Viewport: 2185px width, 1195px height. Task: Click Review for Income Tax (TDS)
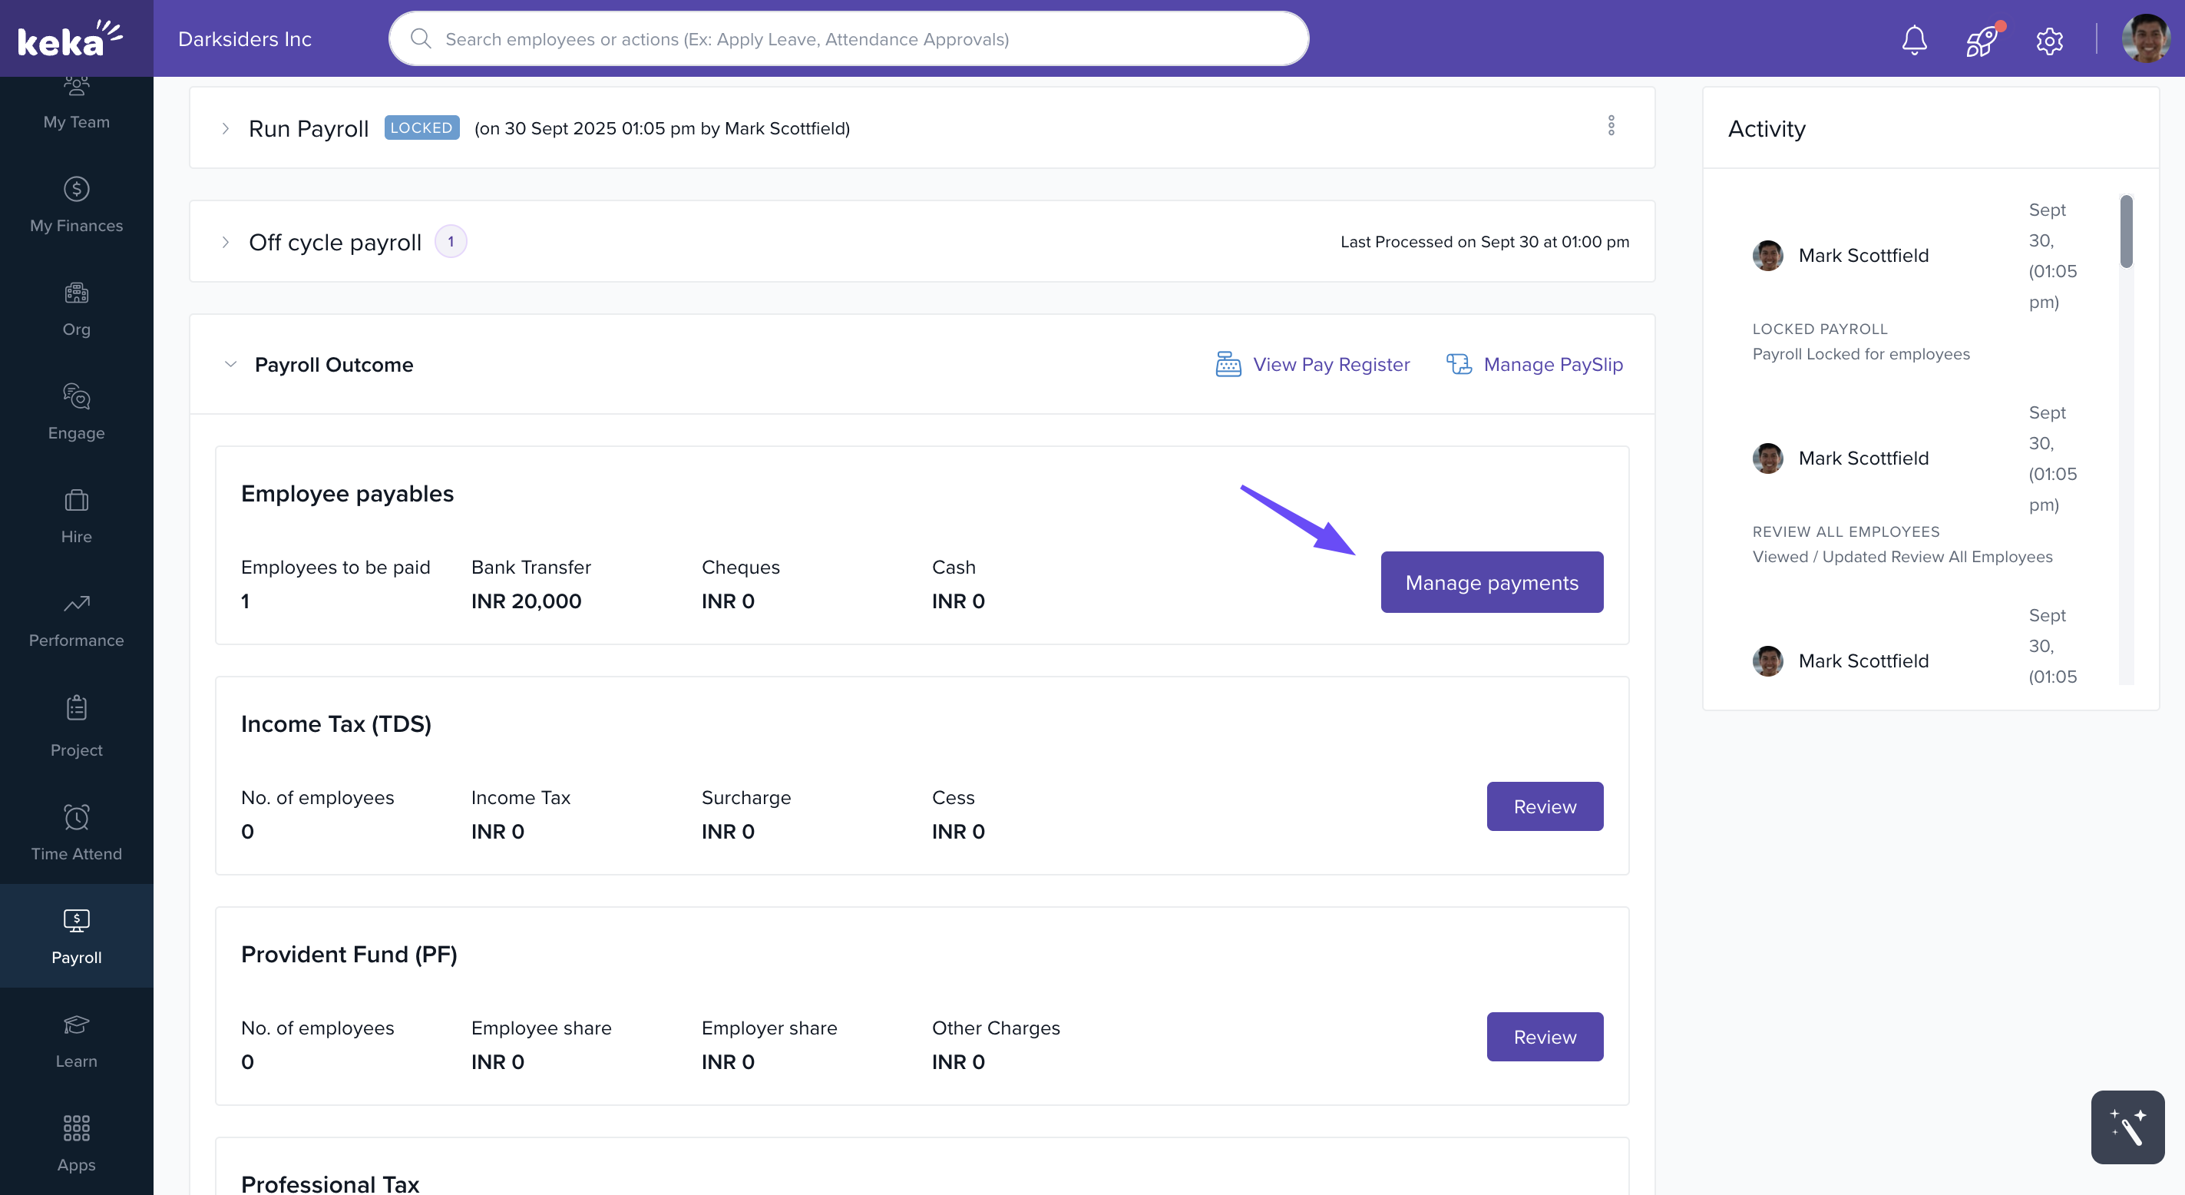coord(1544,806)
